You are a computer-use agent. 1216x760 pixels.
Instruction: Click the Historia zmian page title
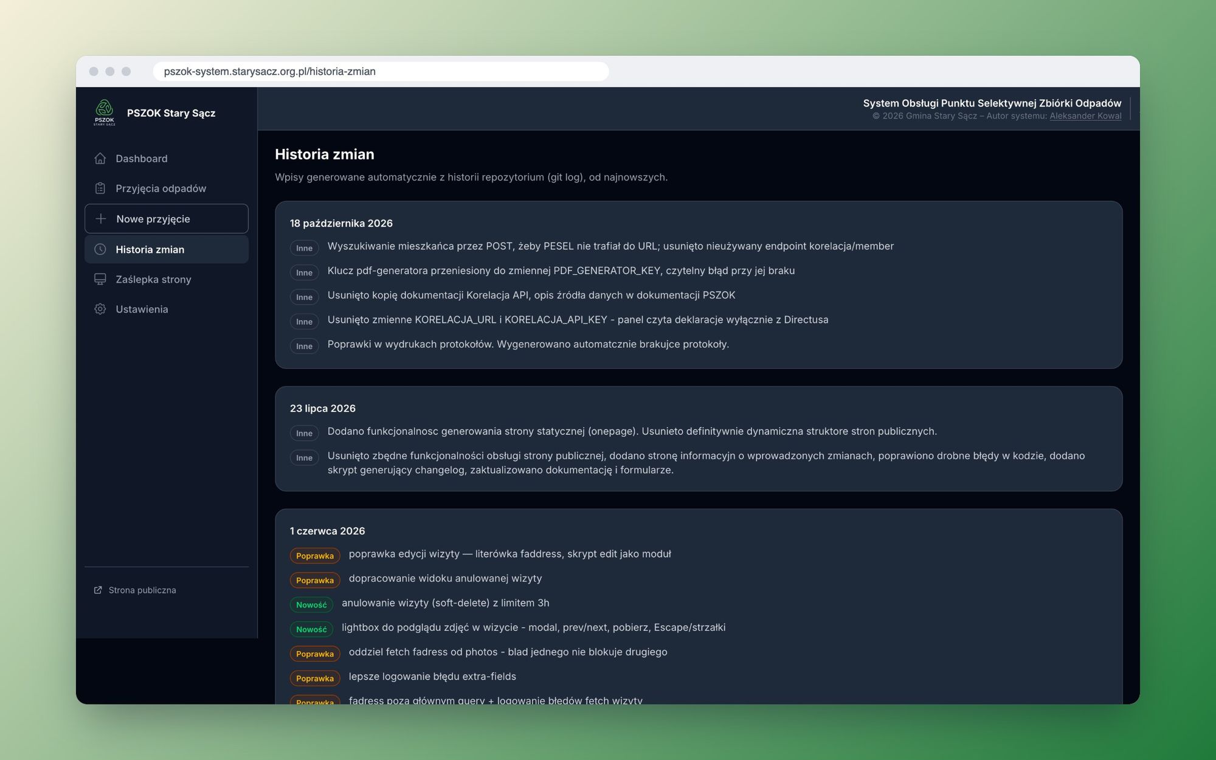click(325, 154)
